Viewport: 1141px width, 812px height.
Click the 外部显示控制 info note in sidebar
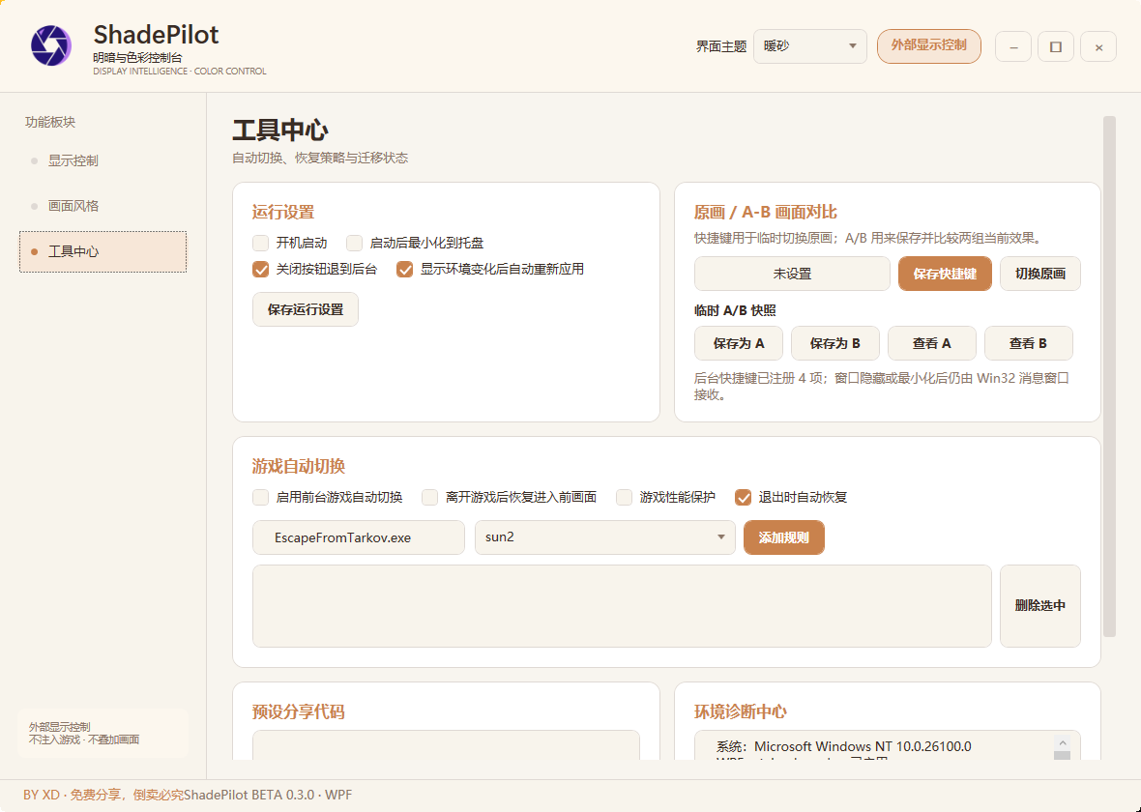[102, 734]
